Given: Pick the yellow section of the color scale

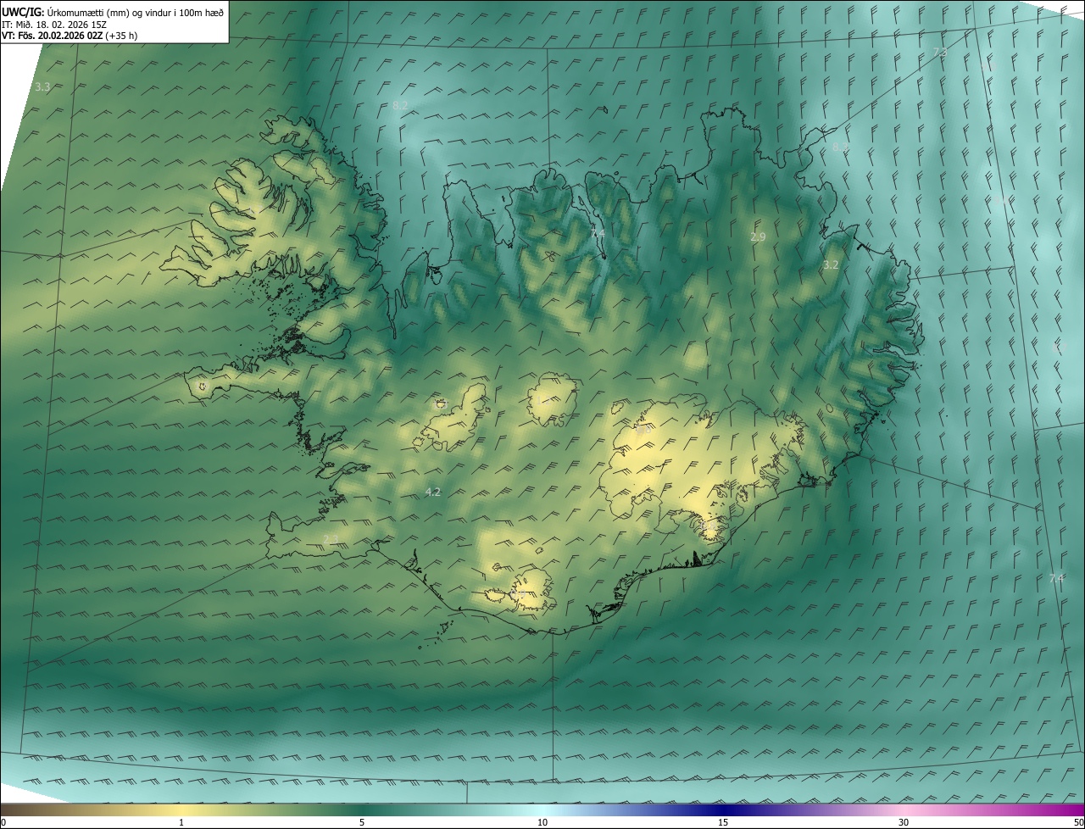Looking at the screenshot, I should pos(181,810).
